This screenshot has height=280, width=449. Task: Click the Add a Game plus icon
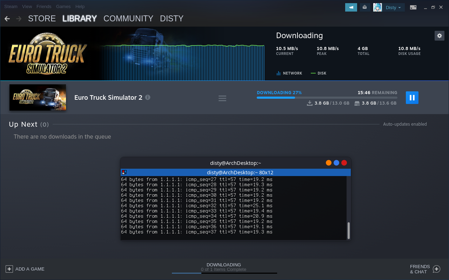pyautogui.click(x=9, y=269)
